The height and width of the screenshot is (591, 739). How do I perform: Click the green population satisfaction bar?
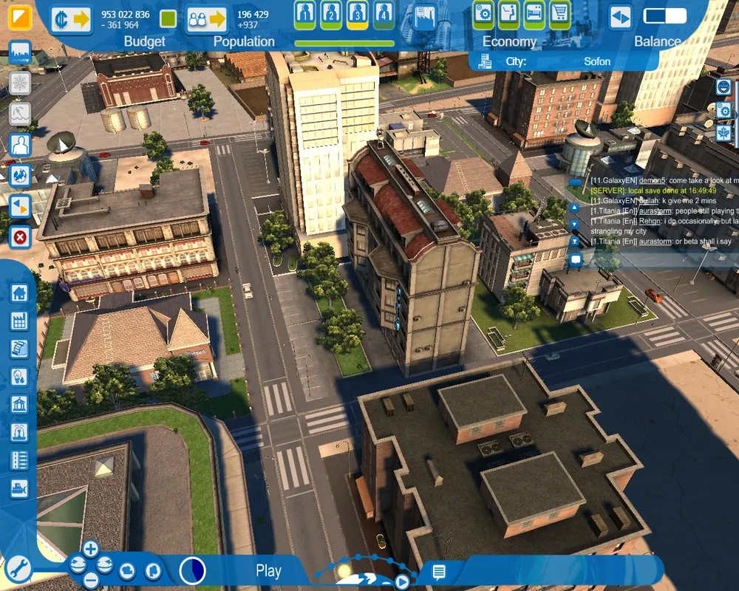(x=344, y=44)
